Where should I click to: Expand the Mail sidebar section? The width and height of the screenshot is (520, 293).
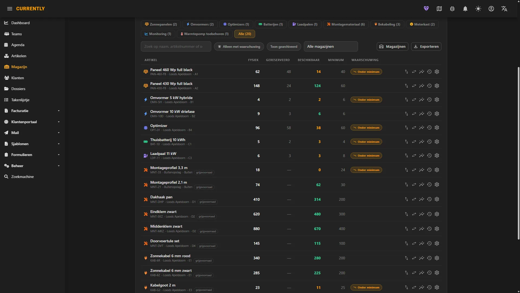coord(32,133)
